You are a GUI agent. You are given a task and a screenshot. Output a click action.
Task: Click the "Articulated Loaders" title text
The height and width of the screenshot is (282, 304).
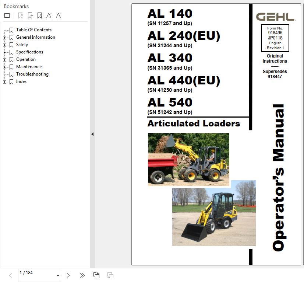tap(194, 123)
